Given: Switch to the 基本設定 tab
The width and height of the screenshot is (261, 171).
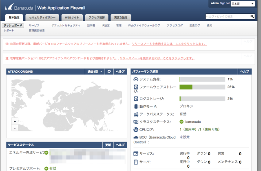Looking at the screenshot, I should click(x=14, y=18).
